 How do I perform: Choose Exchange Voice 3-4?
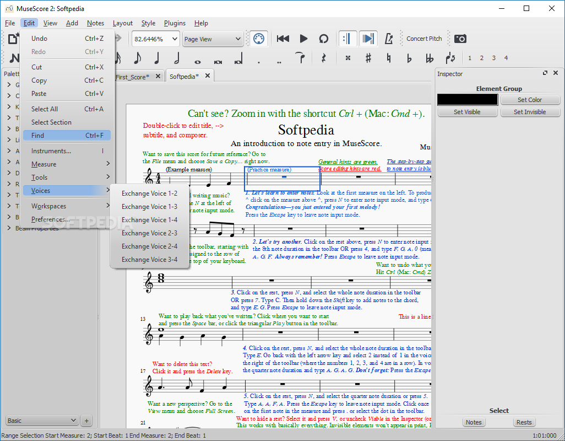tap(149, 259)
